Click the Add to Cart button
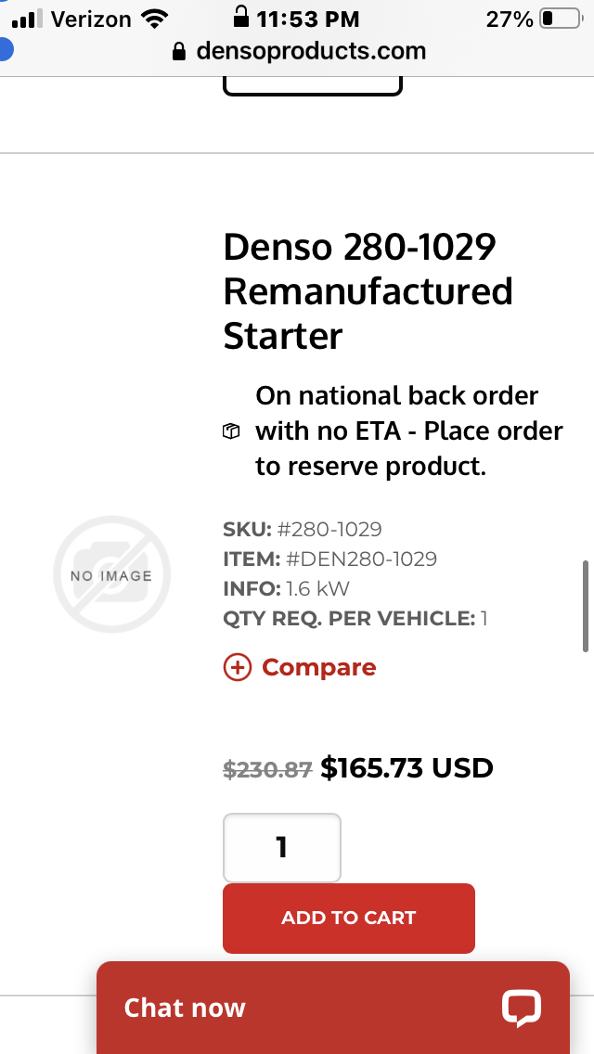The image size is (594, 1054). pyautogui.click(x=348, y=918)
